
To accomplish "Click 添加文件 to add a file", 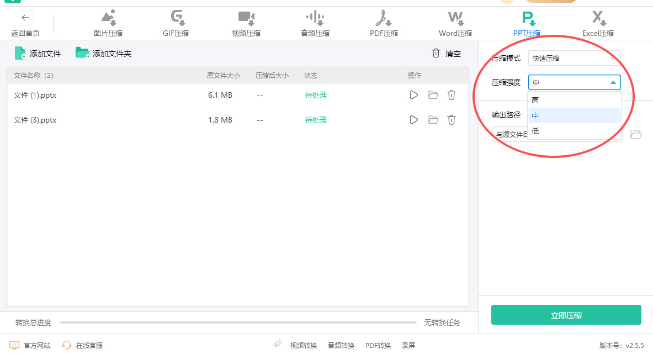I will pyautogui.click(x=38, y=54).
